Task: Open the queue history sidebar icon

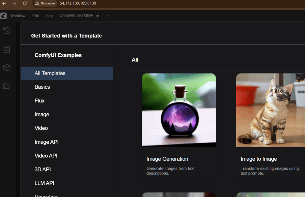Action: pos(7,31)
